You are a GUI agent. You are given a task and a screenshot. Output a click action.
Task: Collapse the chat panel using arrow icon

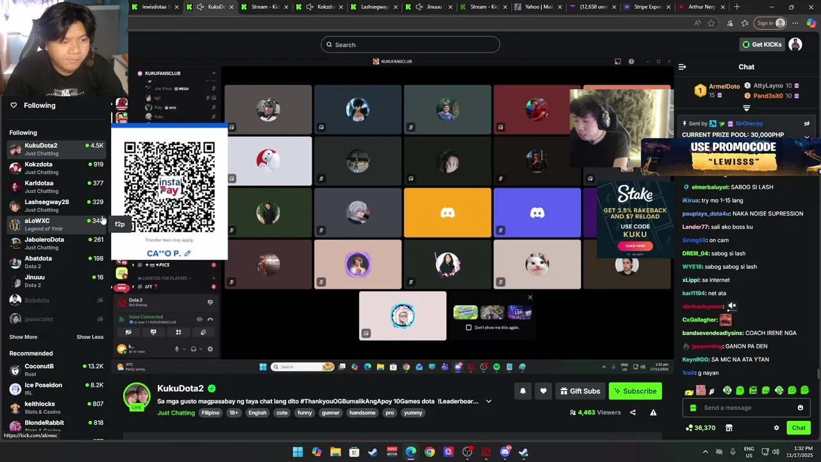(x=682, y=67)
